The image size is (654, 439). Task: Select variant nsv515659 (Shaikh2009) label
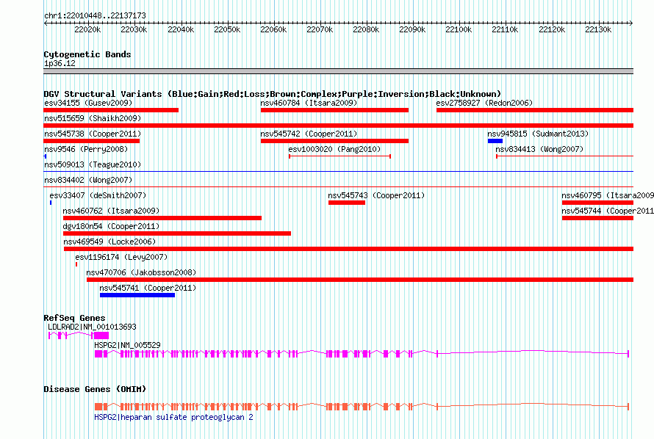(93, 118)
